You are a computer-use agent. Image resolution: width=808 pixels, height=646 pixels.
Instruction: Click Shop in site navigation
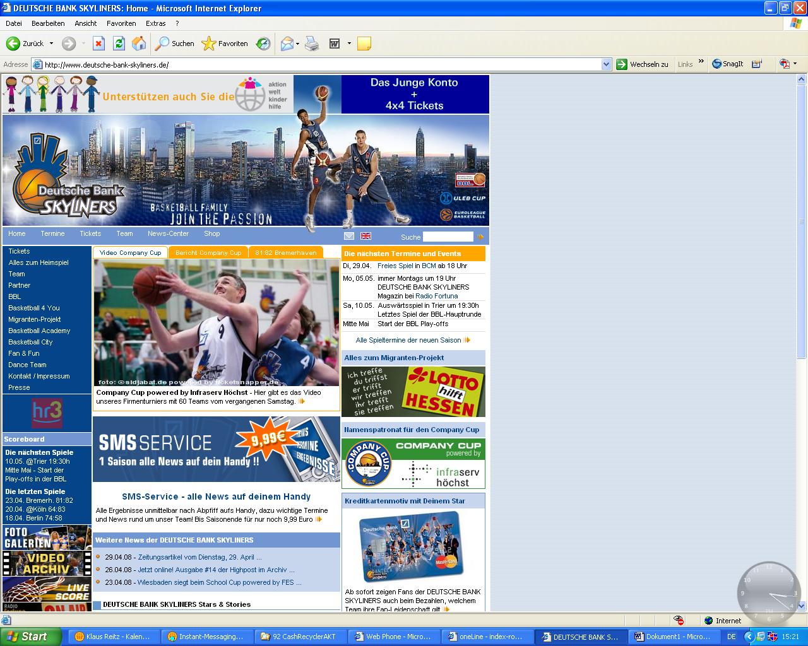tap(212, 233)
